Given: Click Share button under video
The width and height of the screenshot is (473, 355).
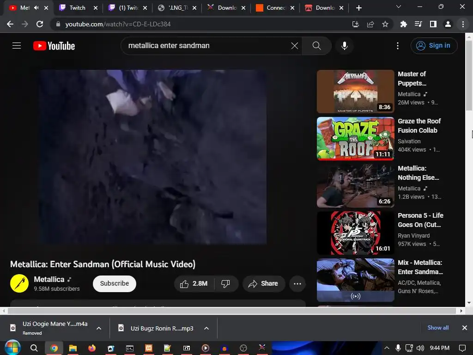Looking at the screenshot, I should [x=264, y=283].
